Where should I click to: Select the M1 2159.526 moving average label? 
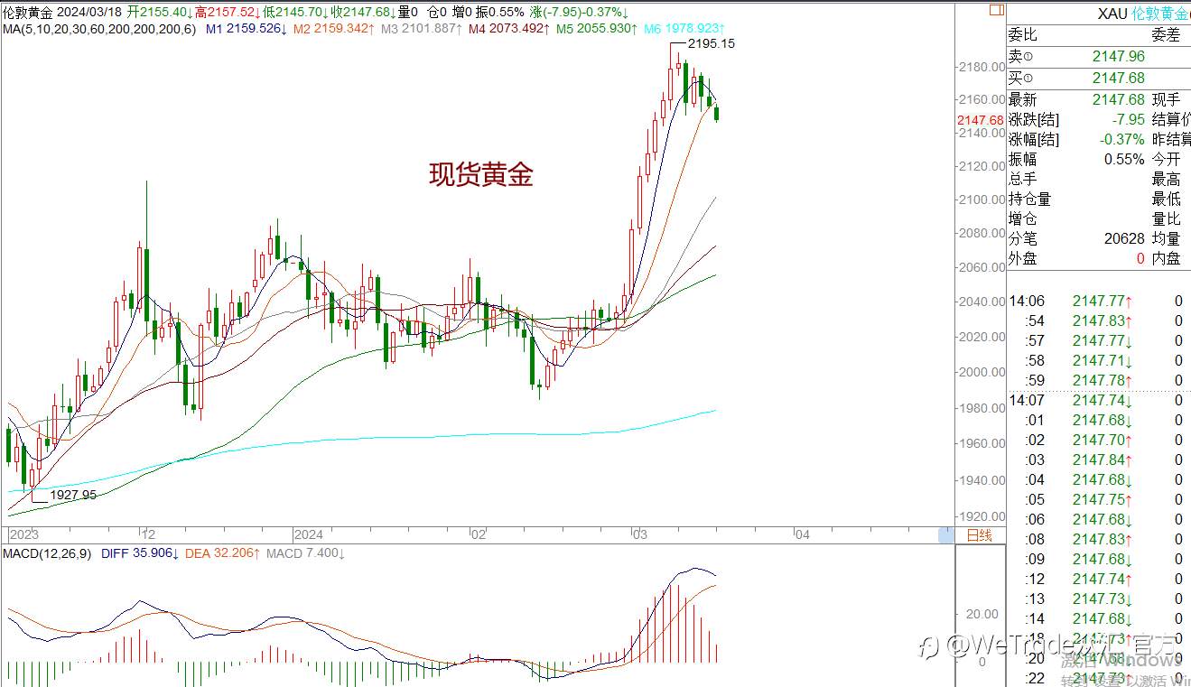247,29
